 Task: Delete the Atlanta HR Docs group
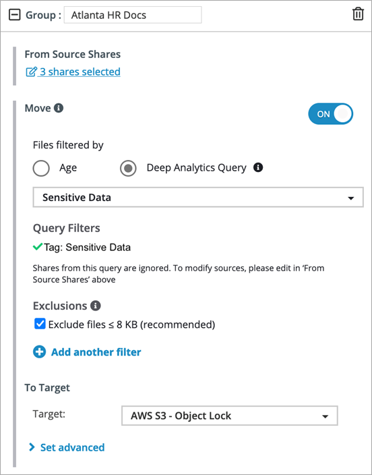(358, 14)
